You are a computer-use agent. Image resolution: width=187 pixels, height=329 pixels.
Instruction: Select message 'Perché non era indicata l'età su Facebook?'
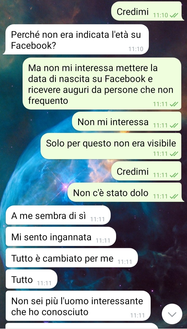pos(76,40)
